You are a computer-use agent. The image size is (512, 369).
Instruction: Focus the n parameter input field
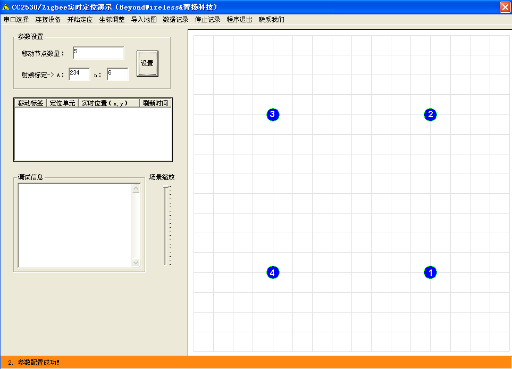(117, 74)
